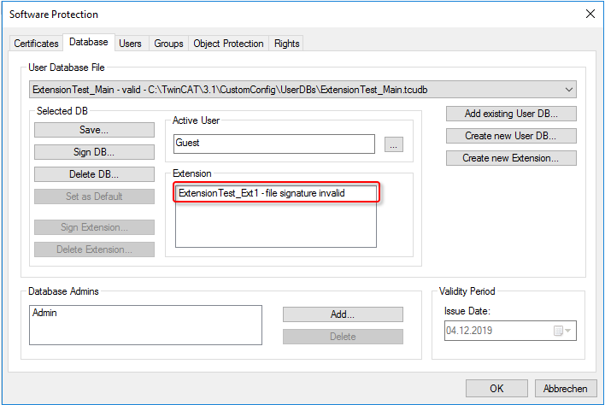Open the Groups tab

click(168, 44)
